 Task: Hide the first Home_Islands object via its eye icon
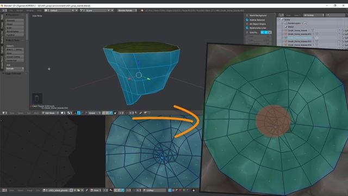[339, 30]
